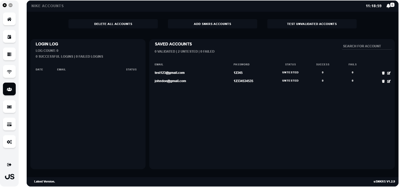Viewport: 399px width, 187px height.
Task: Click Delete All Accounts button
Action: point(113,24)
